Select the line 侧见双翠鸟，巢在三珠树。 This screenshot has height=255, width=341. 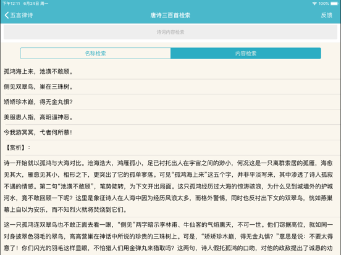[170, 87]
